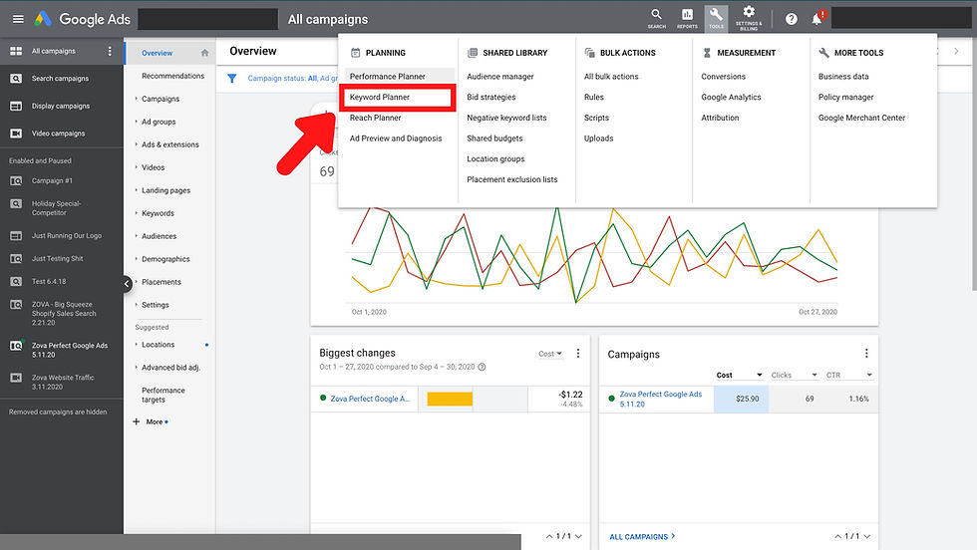Open All campaigns three-dot options
The width and height of the screenshot is (977, 550).
pos(110,51)
